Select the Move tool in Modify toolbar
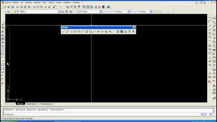 coord(3,43)
